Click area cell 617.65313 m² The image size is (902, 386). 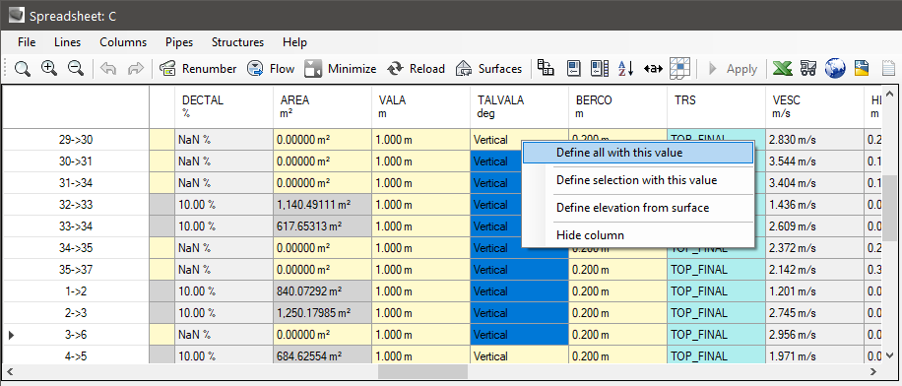(x=323, y=226)
